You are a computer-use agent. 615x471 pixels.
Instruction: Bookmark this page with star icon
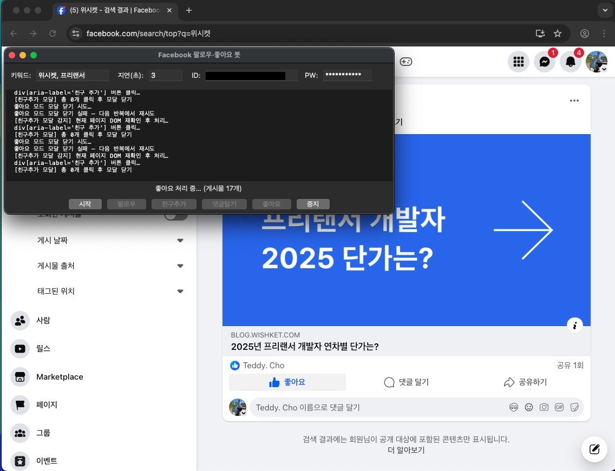(558, 34)
